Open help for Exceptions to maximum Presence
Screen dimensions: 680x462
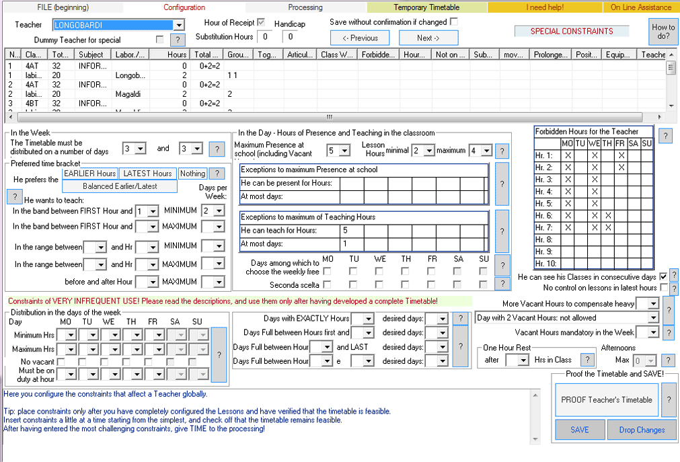pos(502,184)
